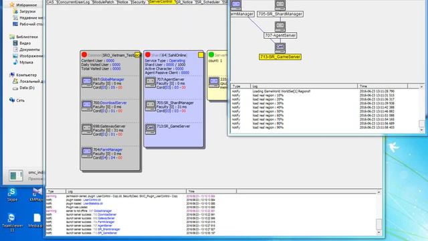Click the 704 FarmManager computer icon
The width and height of the screenshot is (428, 241).
[87, 153]
